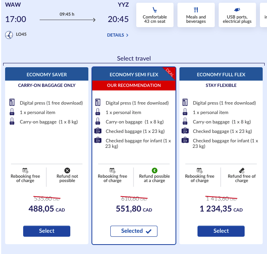Click Full Flex refund free icon
The image size is (267, 254).
click(x=241, y=170)
